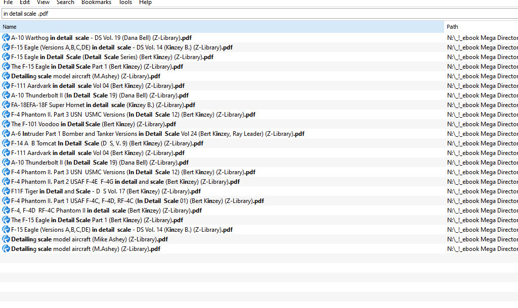Select 'F-14 A B Tomcat In Detail Scale' name
Image resolution: width=518 pixels, height=308 pixels.
[x=107, y=143]
